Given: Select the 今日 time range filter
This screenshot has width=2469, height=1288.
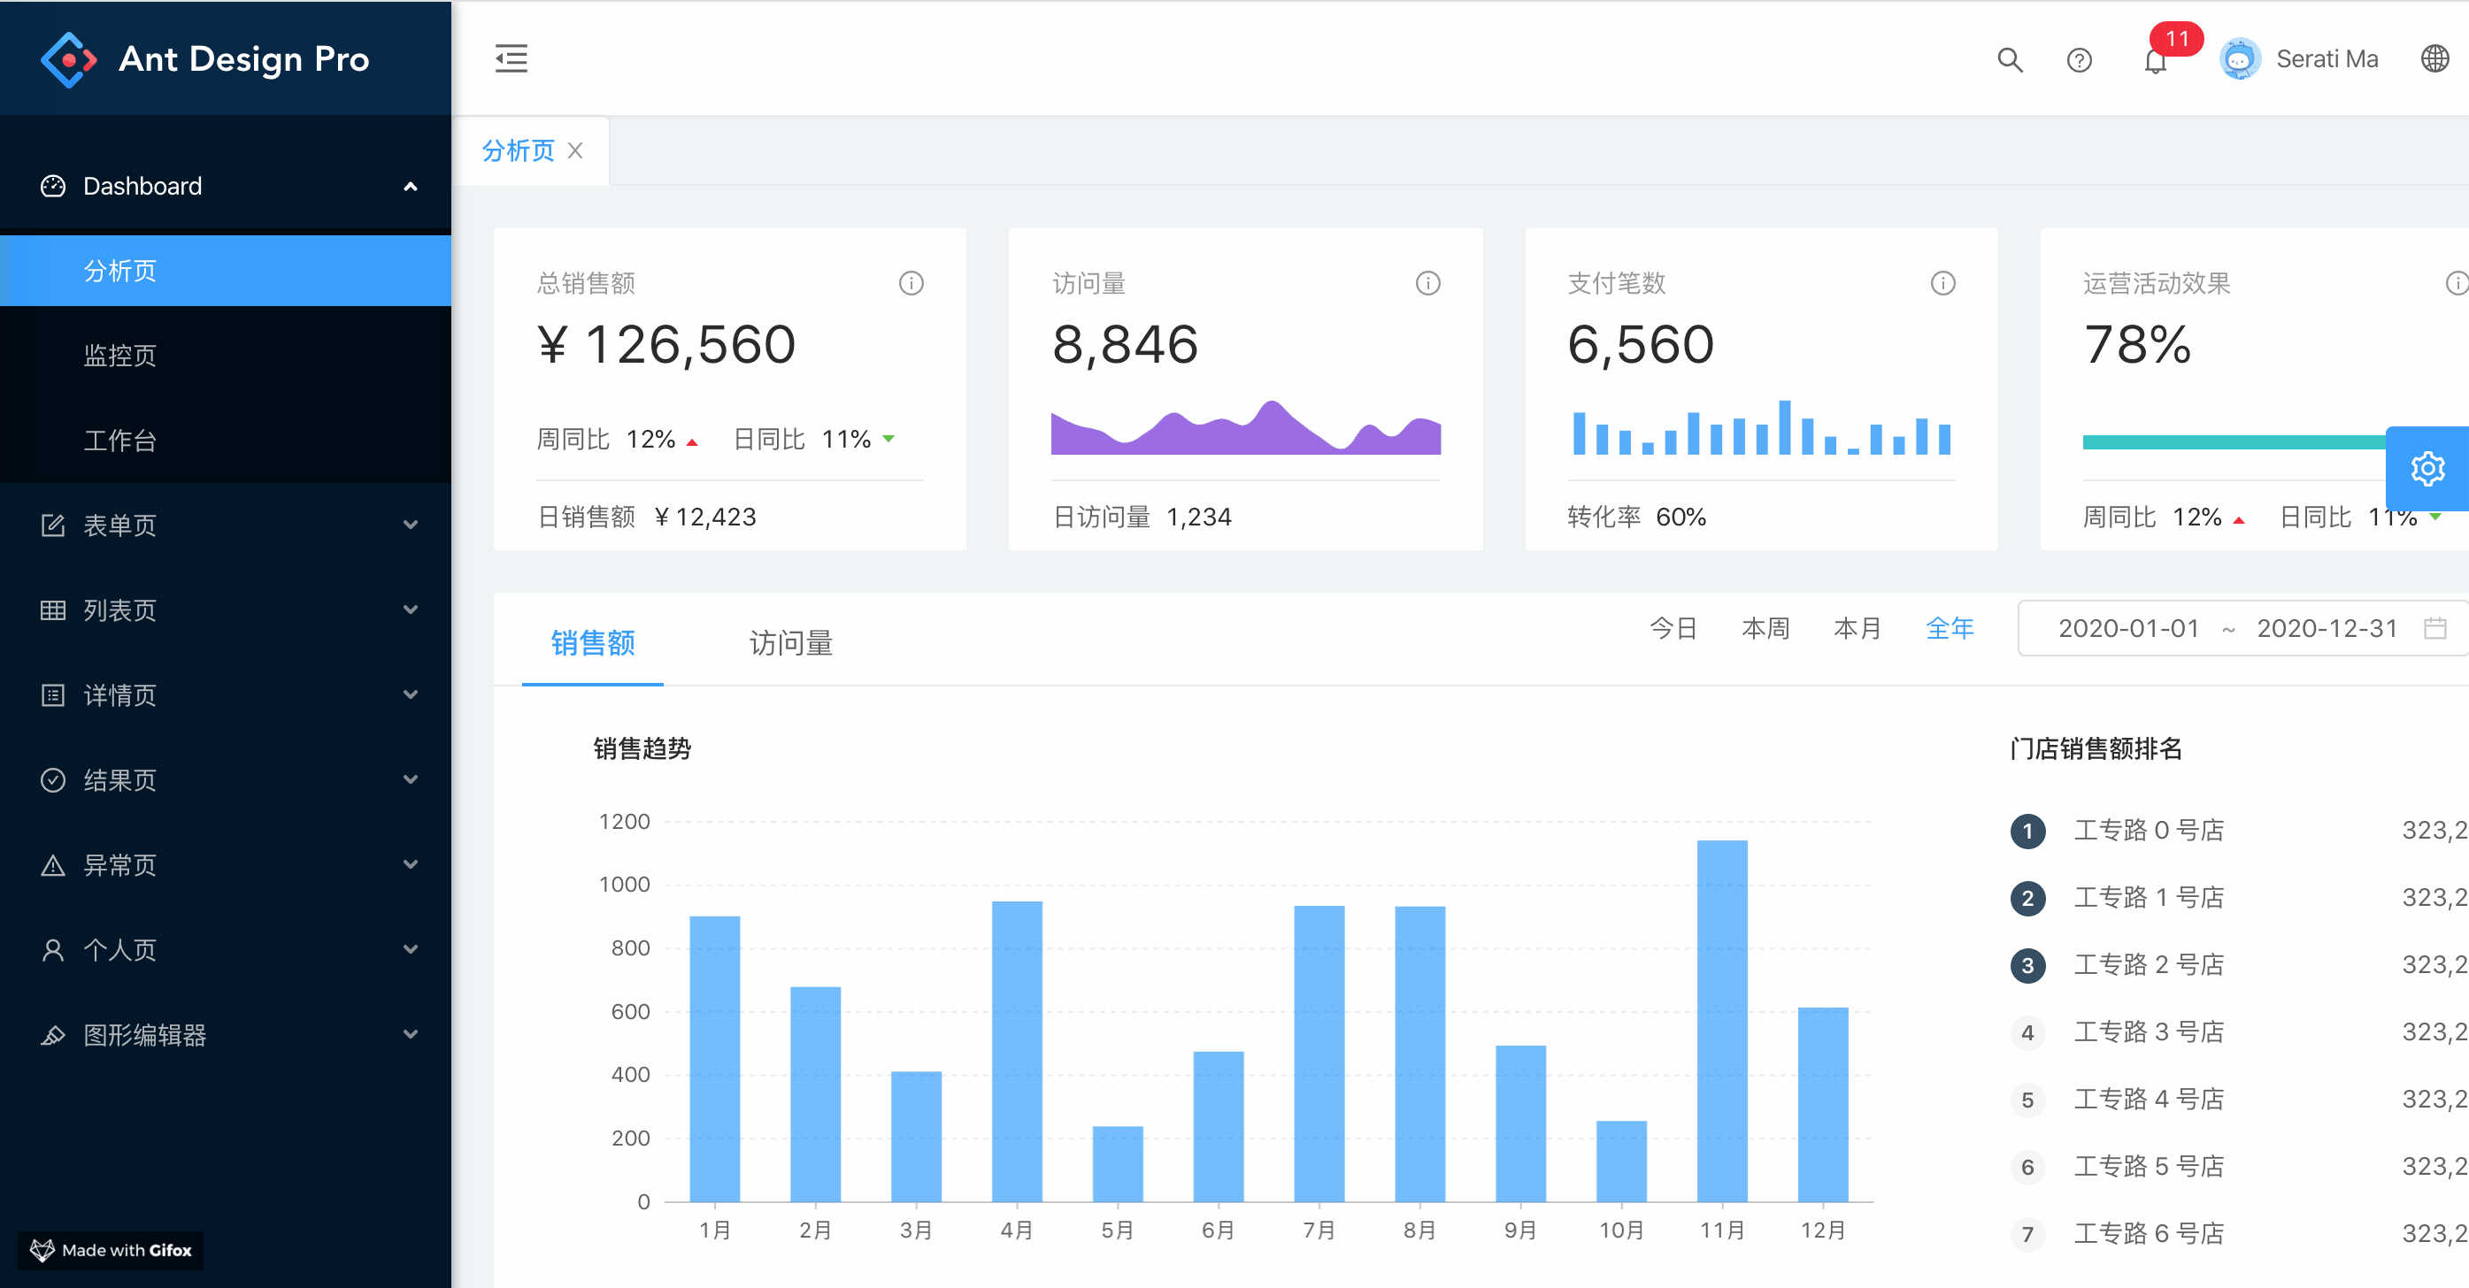Looking at the screenshot, I should coord(1673,628).
